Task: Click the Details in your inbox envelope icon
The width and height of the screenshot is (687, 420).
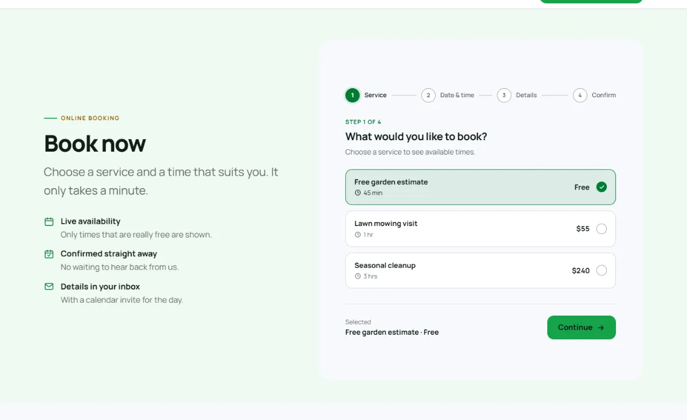Action: coord(49,287)
